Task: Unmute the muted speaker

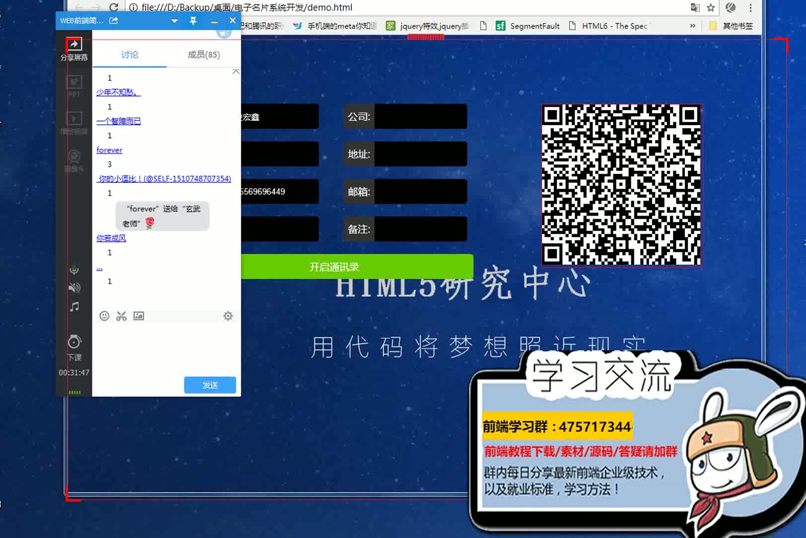Action: pyautogui.click(x=74, y=288)
